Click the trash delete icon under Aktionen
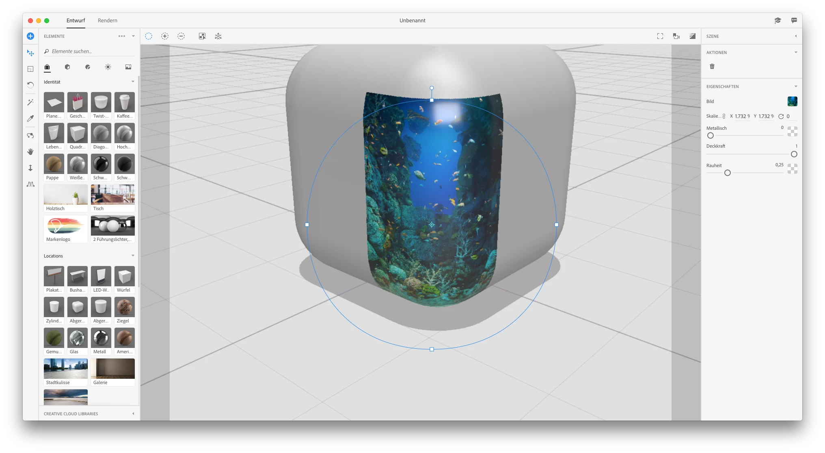This screenshot has height=453, width=825. (712, 67)
